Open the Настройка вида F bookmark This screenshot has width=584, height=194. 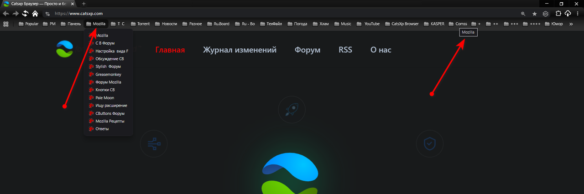[x=109, y=51]
